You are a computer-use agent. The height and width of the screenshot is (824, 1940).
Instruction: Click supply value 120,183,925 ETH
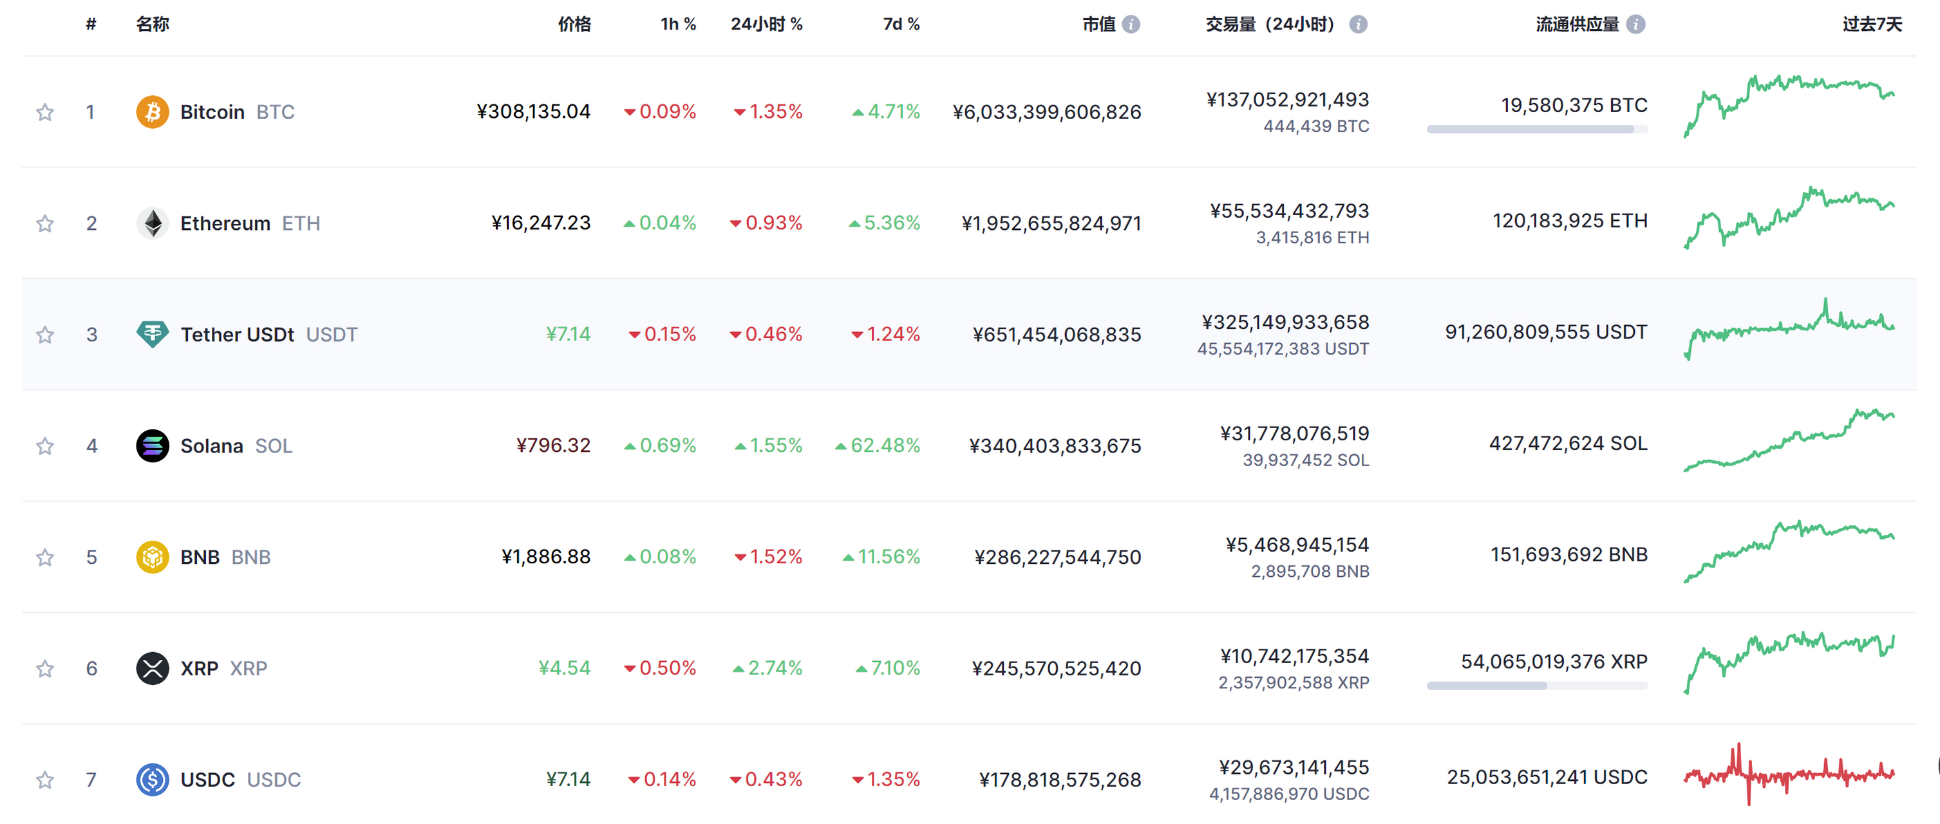click(1570, 221)
